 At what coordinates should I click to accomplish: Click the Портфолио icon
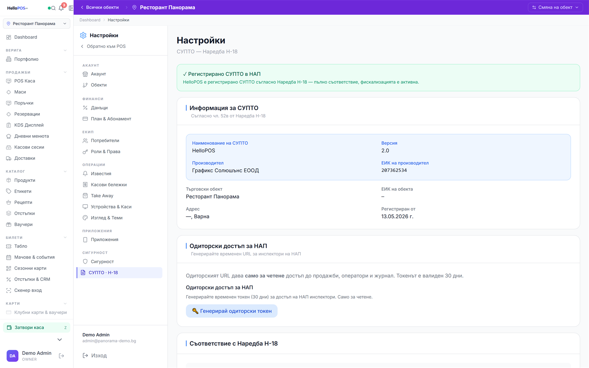(x=9, y=59)
